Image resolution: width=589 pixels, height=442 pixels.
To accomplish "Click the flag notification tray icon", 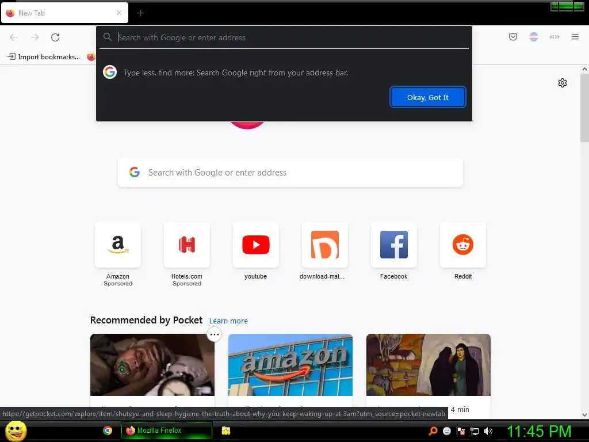I will (461, 431).
